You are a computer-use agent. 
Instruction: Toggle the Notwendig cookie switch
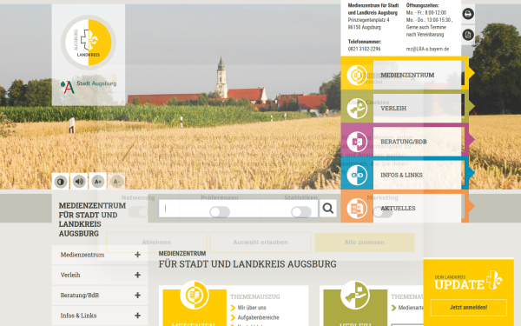[x=139, y=212]
